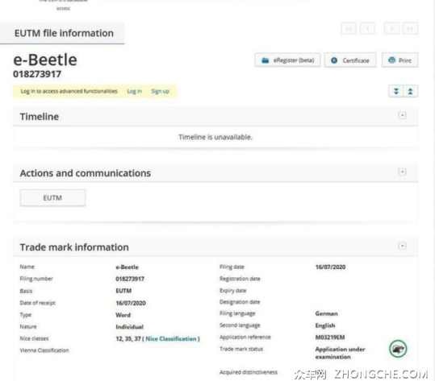This screenshot has height=381, width=435.
Task: Click the printer icon on Print button
Action: click(391, 60)
